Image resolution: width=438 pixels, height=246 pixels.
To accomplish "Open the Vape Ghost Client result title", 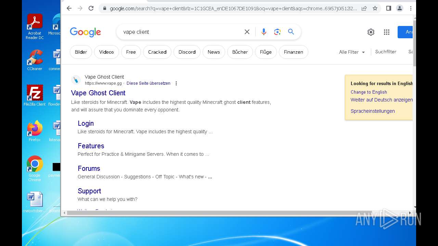I will coord(98,93).
